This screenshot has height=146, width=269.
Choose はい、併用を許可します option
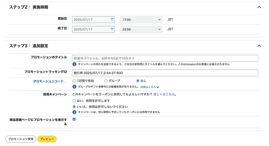click(x=74, y=101)
